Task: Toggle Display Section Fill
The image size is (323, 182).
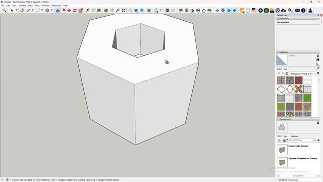Action: tap(235, 10)
